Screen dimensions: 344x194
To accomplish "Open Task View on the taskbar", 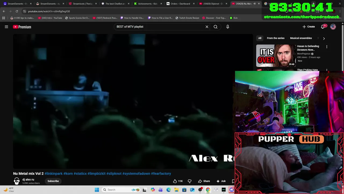I will [x=144, y=190].
